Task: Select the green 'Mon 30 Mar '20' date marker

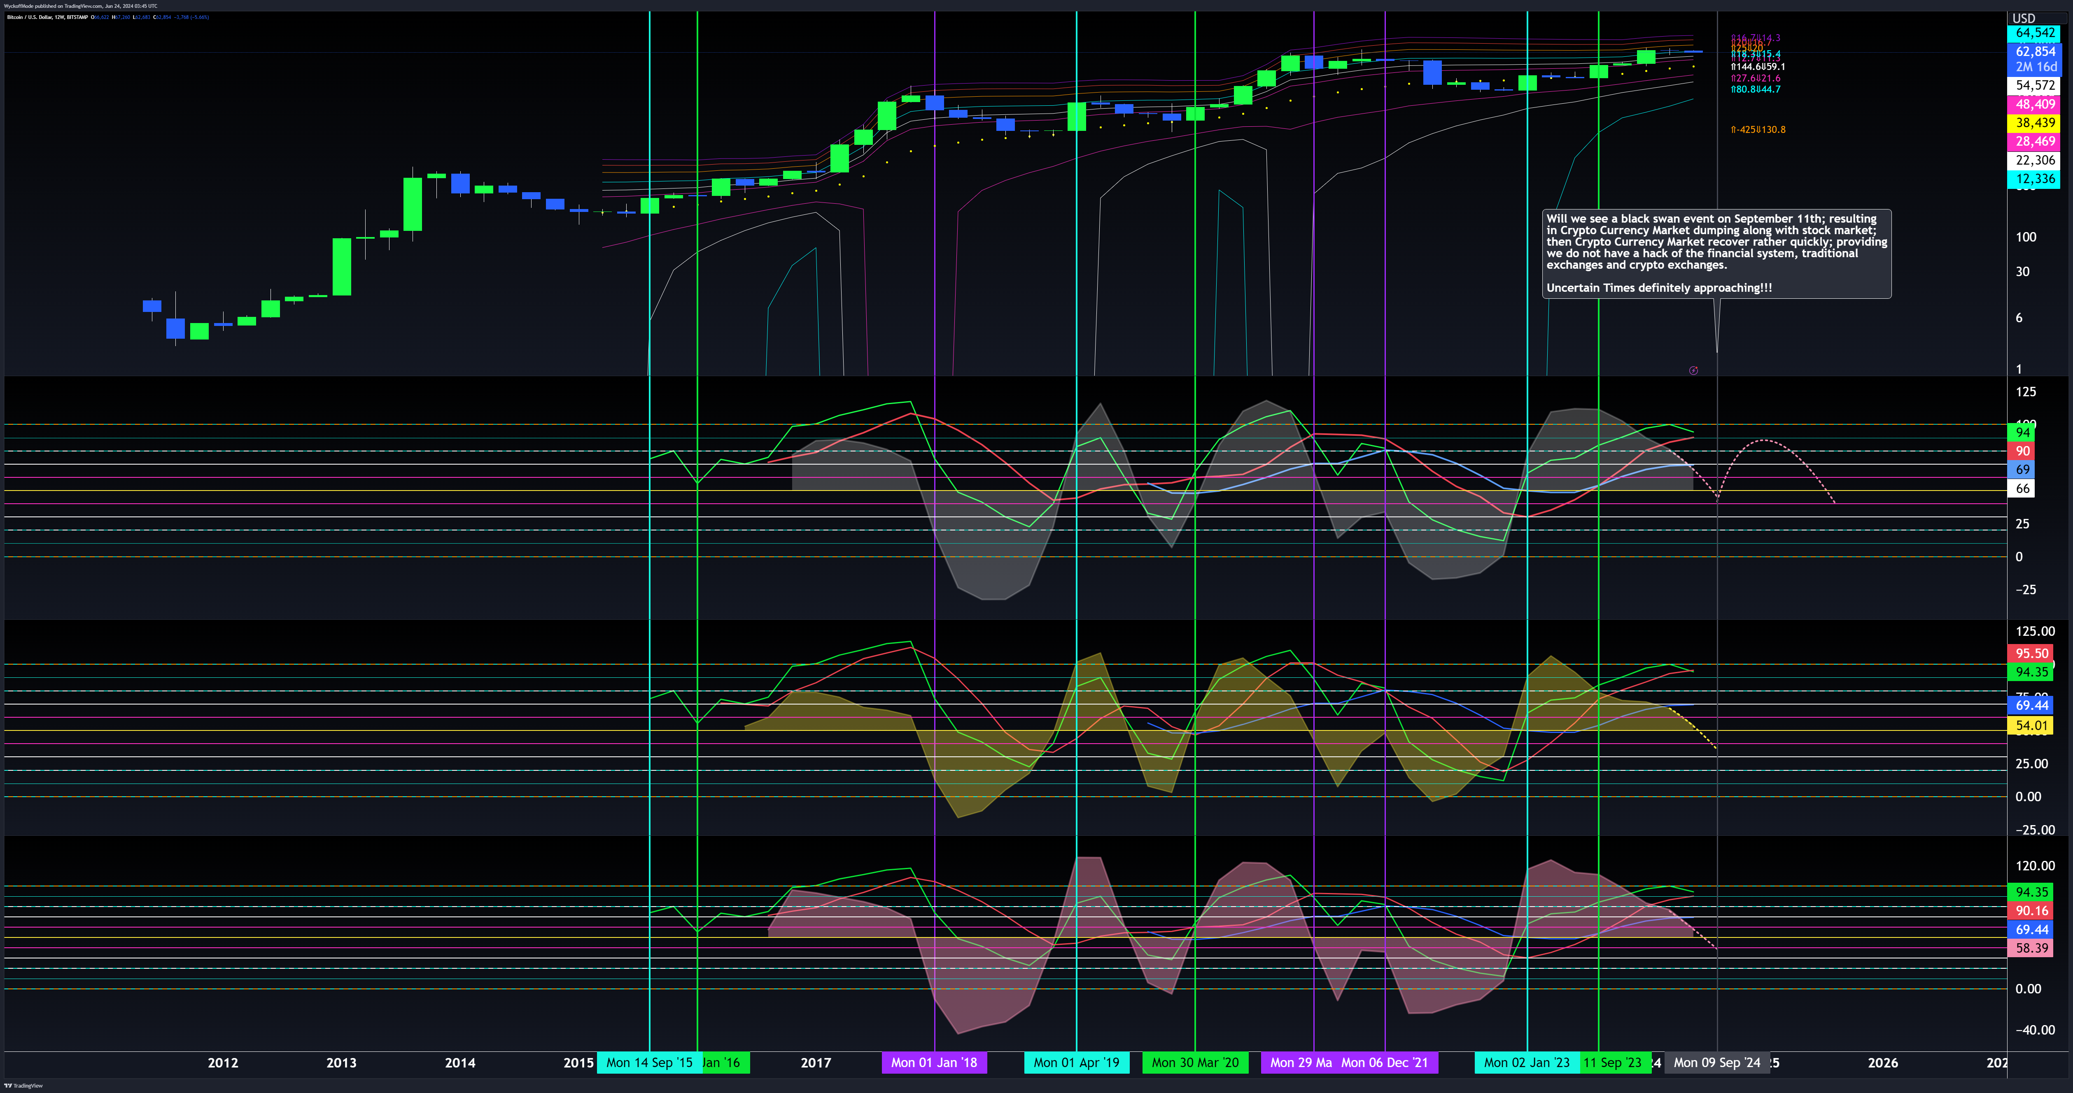Action: point(1195,1063)
